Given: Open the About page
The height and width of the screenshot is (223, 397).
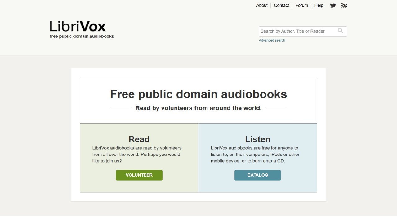Looking at the screenshot, I should click(x=262, y=5).
